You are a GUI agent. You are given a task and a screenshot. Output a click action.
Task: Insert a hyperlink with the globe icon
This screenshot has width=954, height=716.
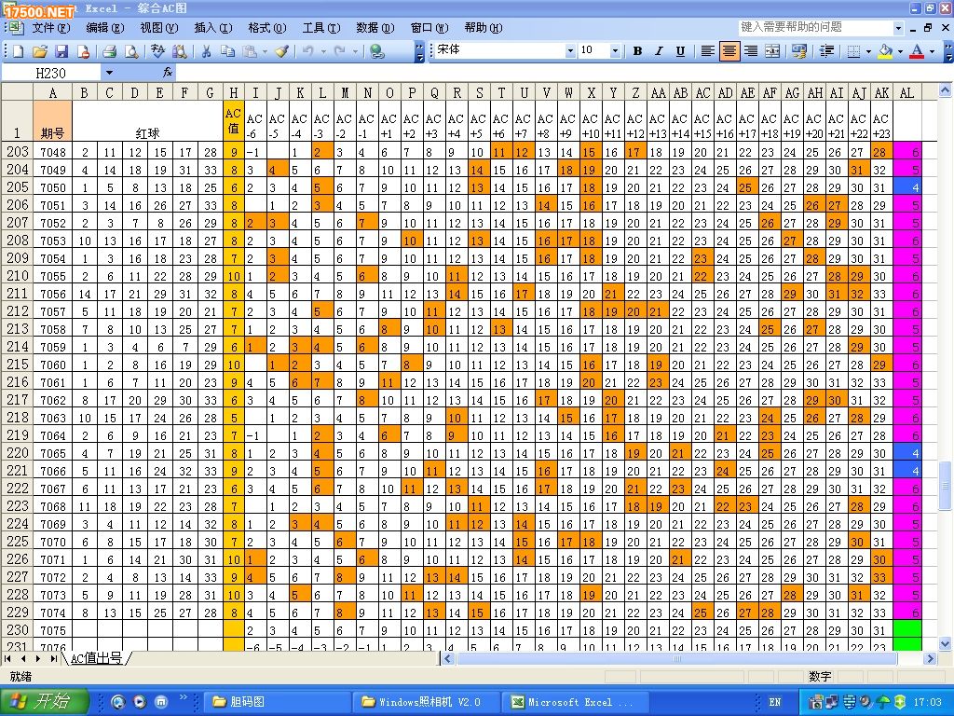click(x=377, y=52)
